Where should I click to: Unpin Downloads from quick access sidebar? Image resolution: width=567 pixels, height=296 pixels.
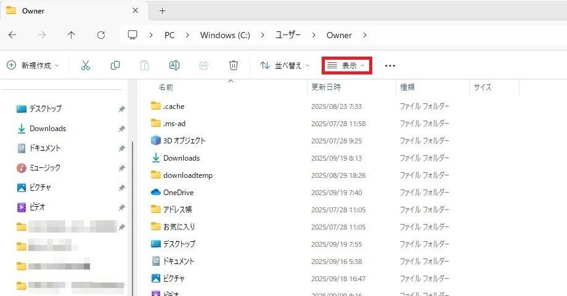pos(121,129)
